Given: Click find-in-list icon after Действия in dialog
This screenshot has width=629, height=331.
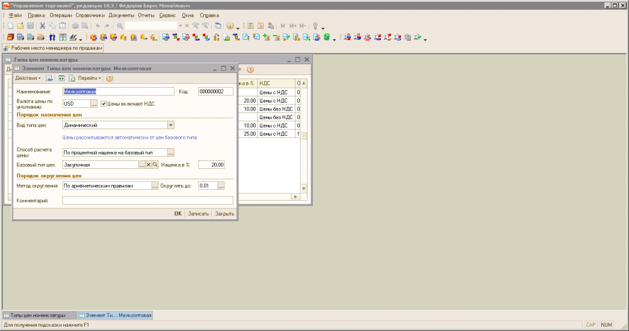Looking at the screenshot, I should point(49,78).
